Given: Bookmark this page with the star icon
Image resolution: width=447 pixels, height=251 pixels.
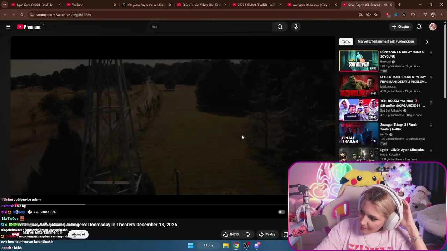Looking at the screenshot, I should click(376, 15).
